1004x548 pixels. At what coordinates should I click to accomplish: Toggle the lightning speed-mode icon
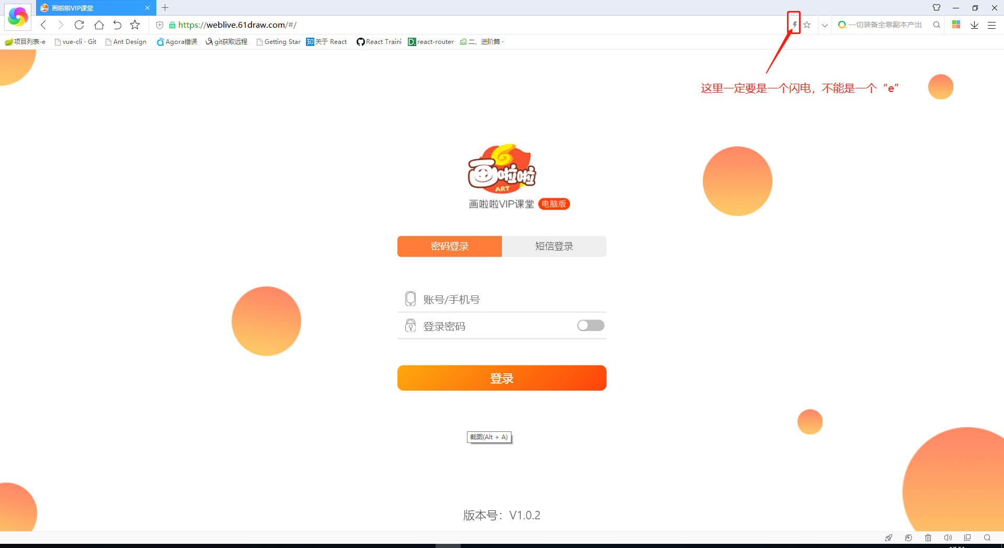coord(794,24)
